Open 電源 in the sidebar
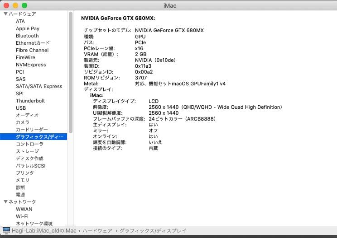The width and height of the screenshot is (337, 238). (20, 195)
